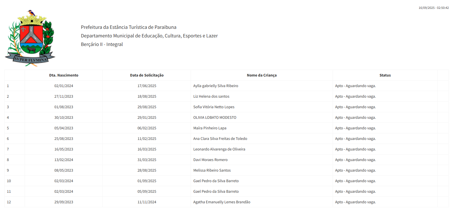This screenshot has height=211, width=450.
Task: Click the Data de Solicitação column header
Action: click(147, 75)
